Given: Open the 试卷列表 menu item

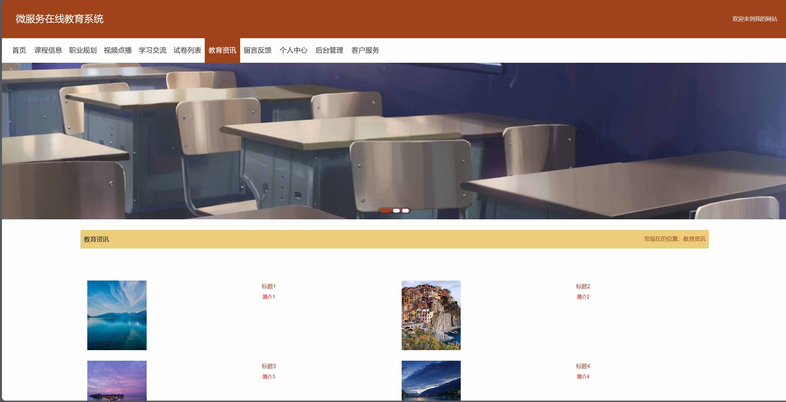Looking at the screenshot, I should coord(187,50).
